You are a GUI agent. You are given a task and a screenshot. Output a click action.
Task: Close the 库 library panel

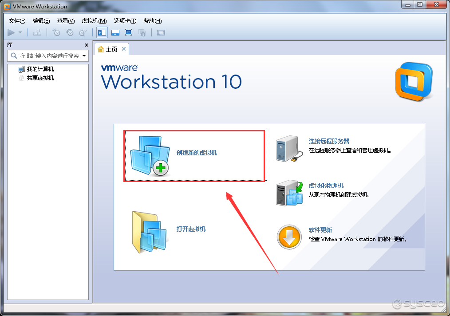87,45
